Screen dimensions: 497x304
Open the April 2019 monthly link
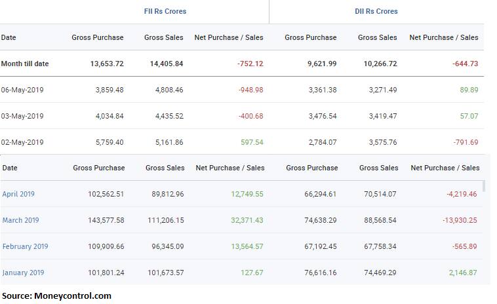pos(18,194)
